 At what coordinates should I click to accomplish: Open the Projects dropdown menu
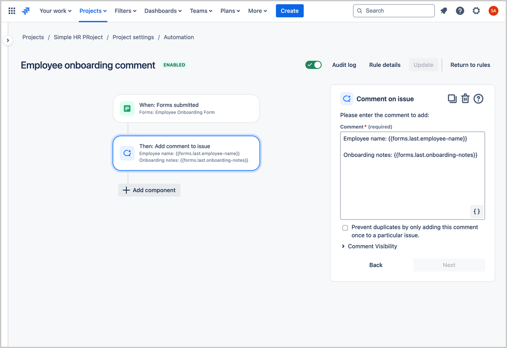[93, 11]
